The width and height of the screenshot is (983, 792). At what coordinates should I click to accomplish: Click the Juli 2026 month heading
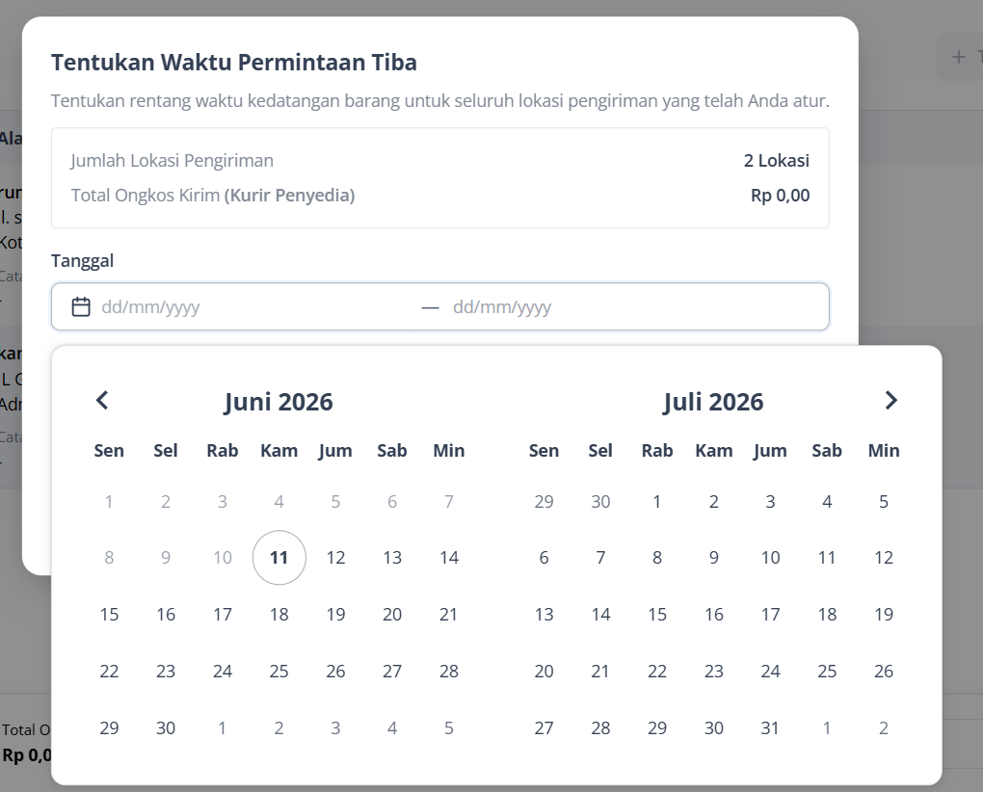713,402
